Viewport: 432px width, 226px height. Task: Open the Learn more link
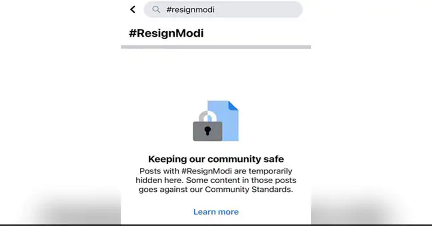coord(216,212)
